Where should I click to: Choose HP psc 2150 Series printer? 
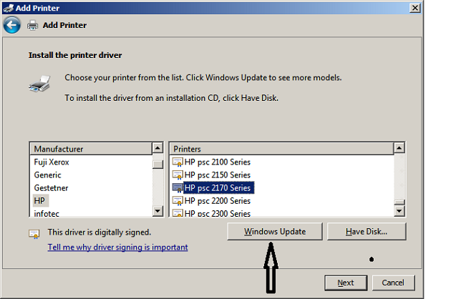[x=217, y=175]
